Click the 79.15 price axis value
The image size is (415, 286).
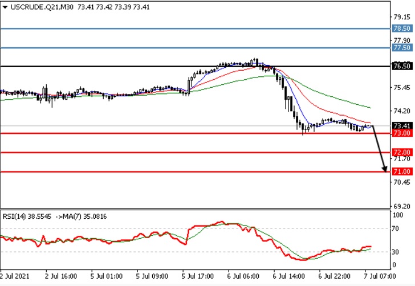point(402,17)
